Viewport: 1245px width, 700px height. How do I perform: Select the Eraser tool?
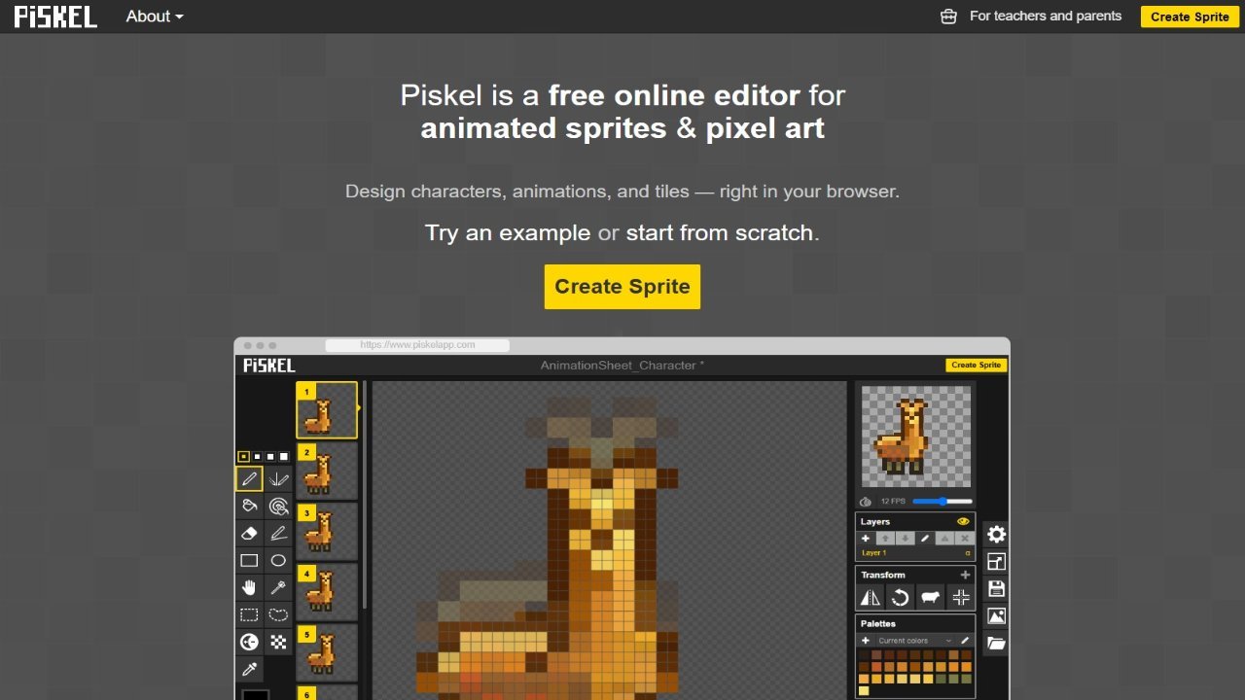(249, 533)
